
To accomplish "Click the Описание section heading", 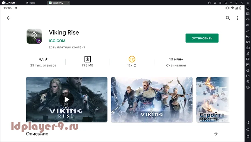I will [37, 134].
